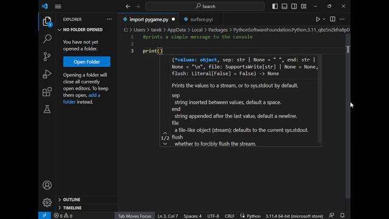Open the Manage gear settings icon
This screenshot has height=219, width=389.
(x=47, y=203)
